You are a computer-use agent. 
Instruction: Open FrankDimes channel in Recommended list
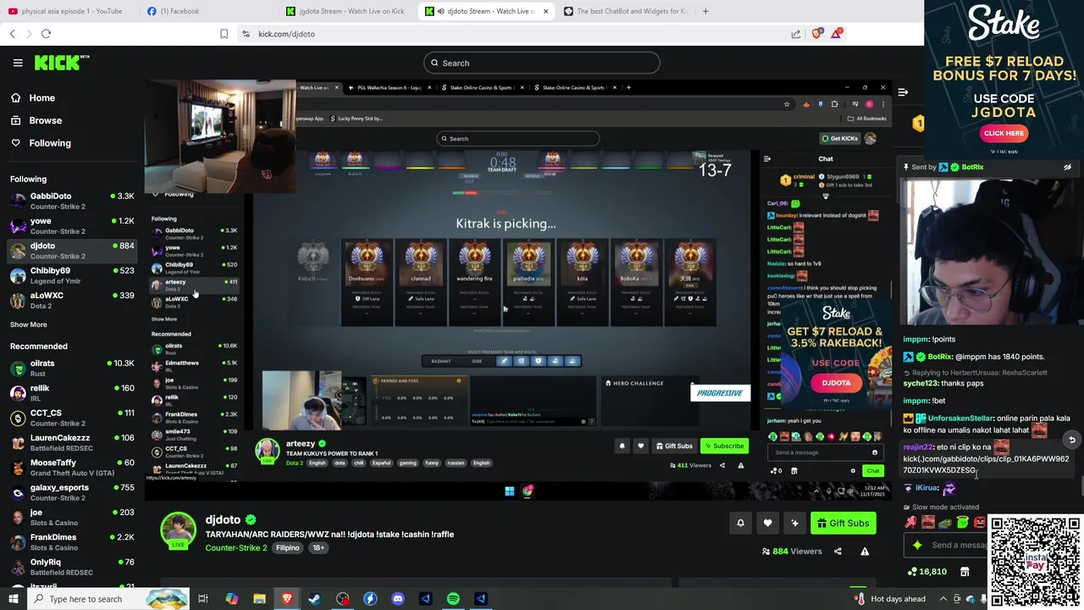click(x=72, y=541)
